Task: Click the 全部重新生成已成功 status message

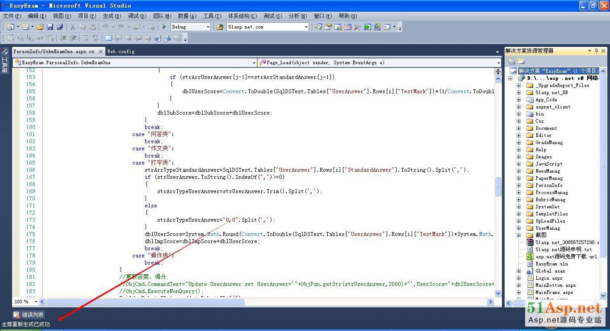Action: (x=26, y=324)
